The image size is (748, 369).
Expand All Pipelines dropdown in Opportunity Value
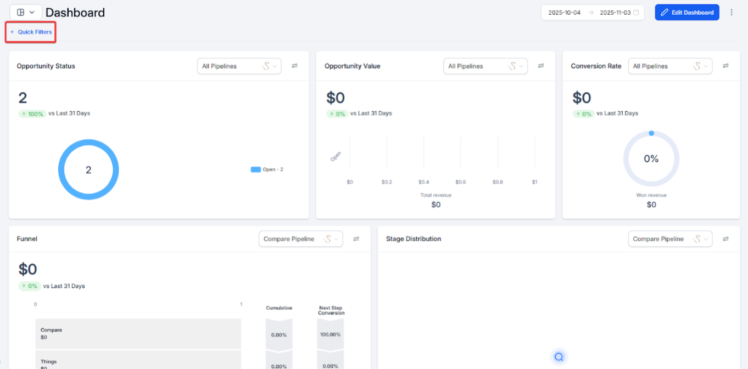coord(485,66)
